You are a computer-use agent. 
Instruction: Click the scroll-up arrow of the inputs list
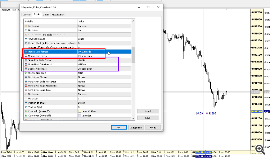(x=133, y=21)
